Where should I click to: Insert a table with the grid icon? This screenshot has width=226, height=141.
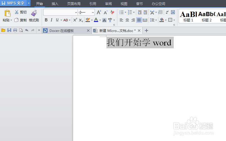coord(160,12)
